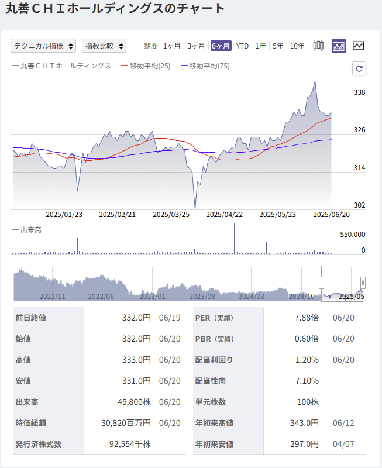Click the PER value 7.88倍

pyautogui.click(x=307, y=318)
